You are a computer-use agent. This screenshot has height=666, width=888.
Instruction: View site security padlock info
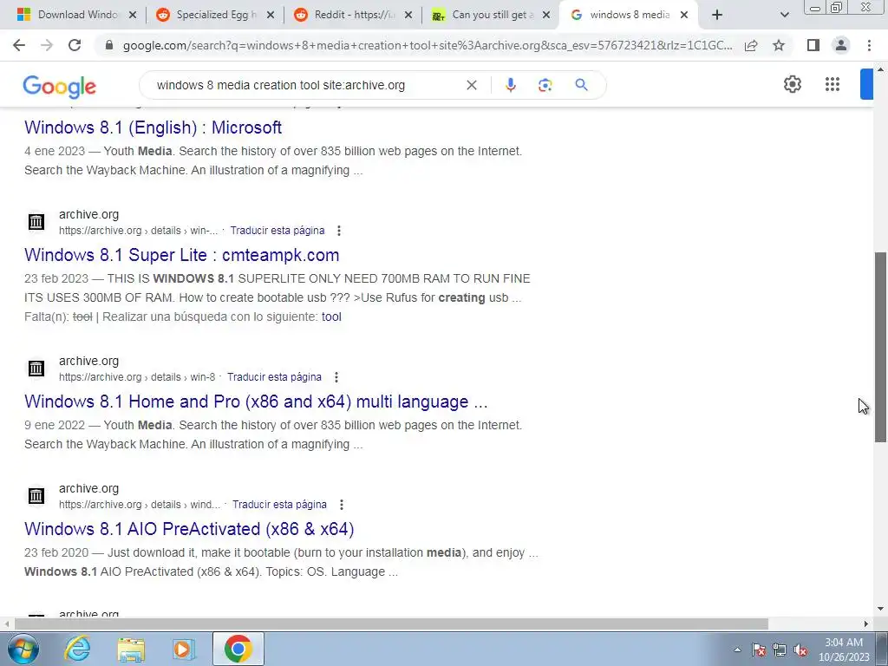109,45
